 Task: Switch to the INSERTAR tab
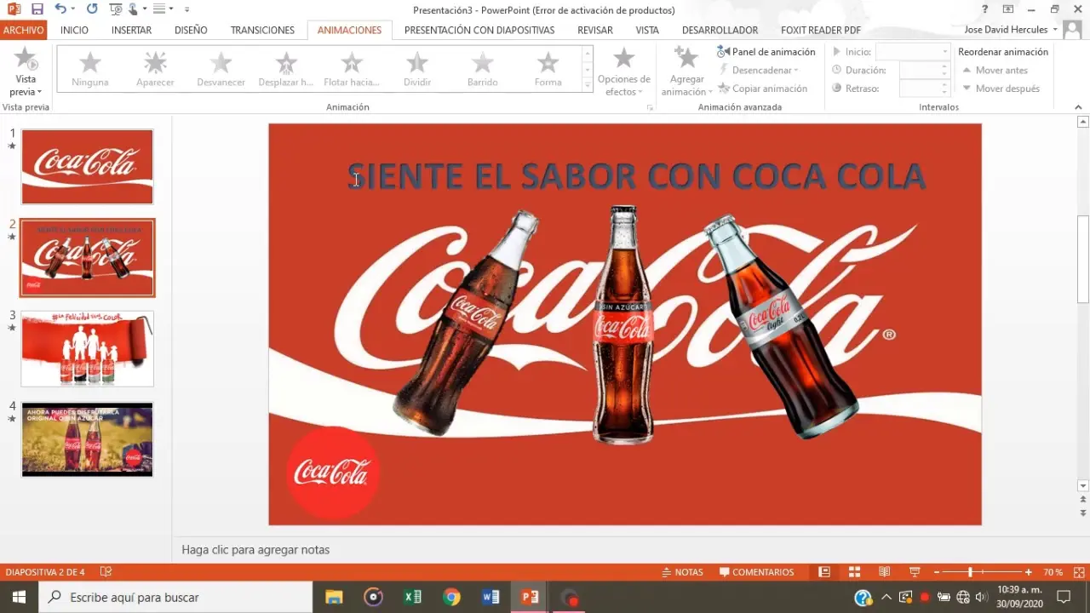[131, 30]
